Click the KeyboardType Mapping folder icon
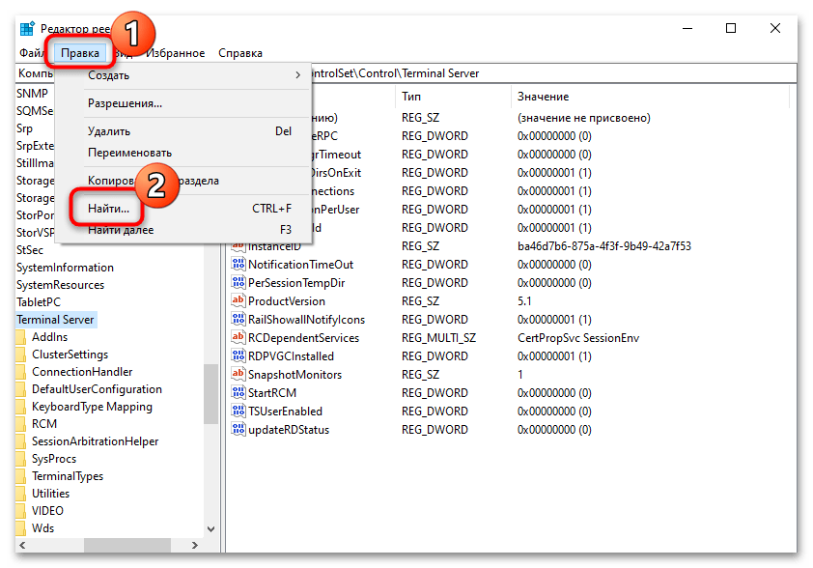813x568 pixels. (20, 408)
